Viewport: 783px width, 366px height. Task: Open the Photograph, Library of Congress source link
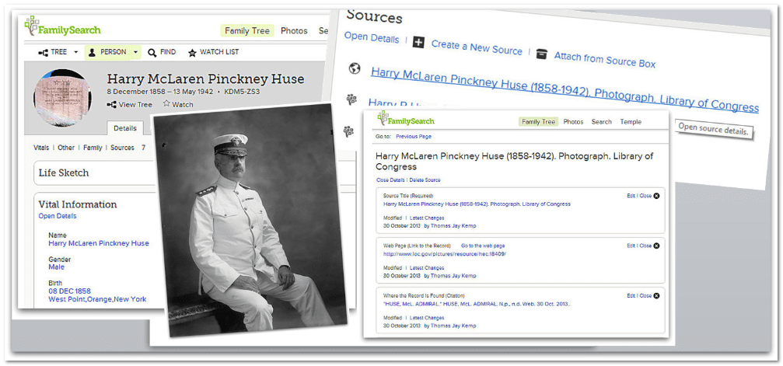565,90
